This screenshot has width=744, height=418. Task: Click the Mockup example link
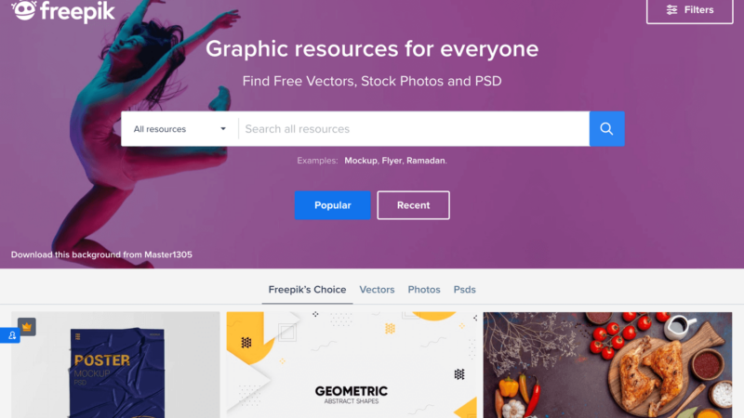click(x=361, y=161)
